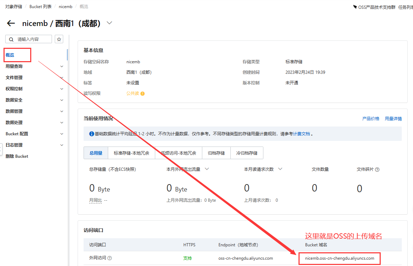413x266 pixels.
Task: Open the bucket switcher chevron beside 西南1（成都）
Action: point(109,23)
